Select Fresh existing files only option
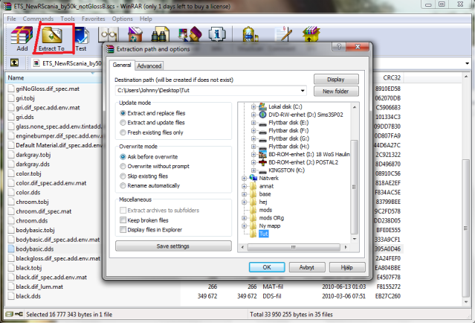This screenshot has width=475, height=323. [152, 132]
